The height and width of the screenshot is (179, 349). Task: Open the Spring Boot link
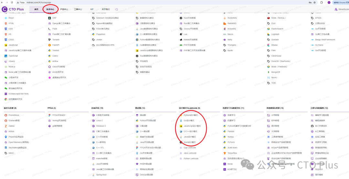point(101,175)
